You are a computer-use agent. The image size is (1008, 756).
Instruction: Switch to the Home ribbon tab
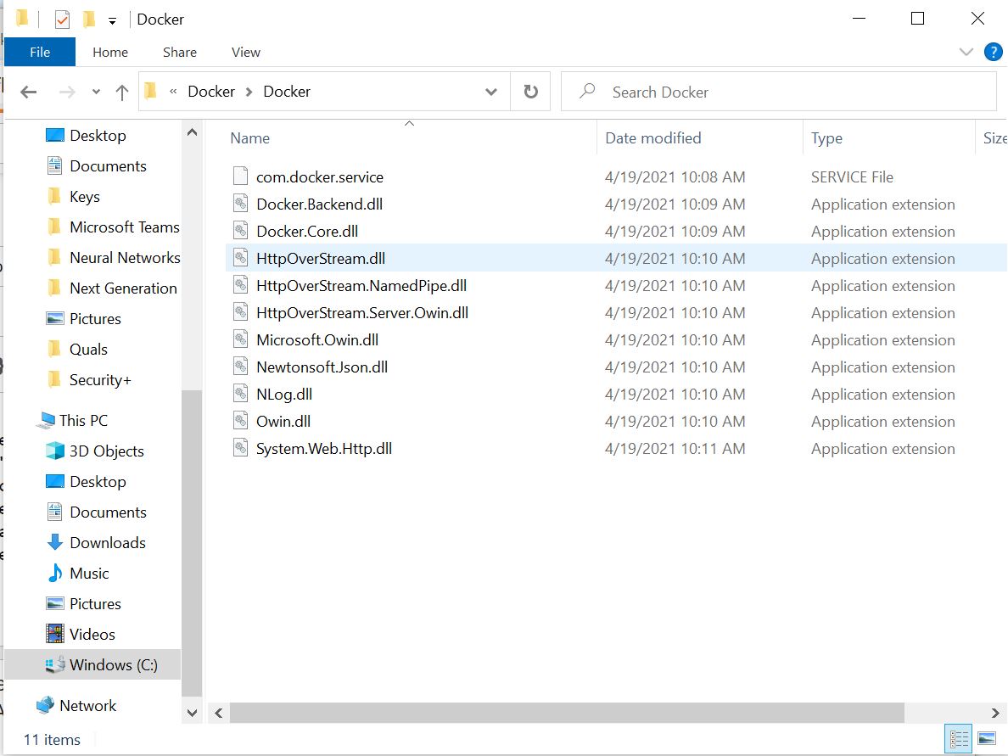point(110,52)
